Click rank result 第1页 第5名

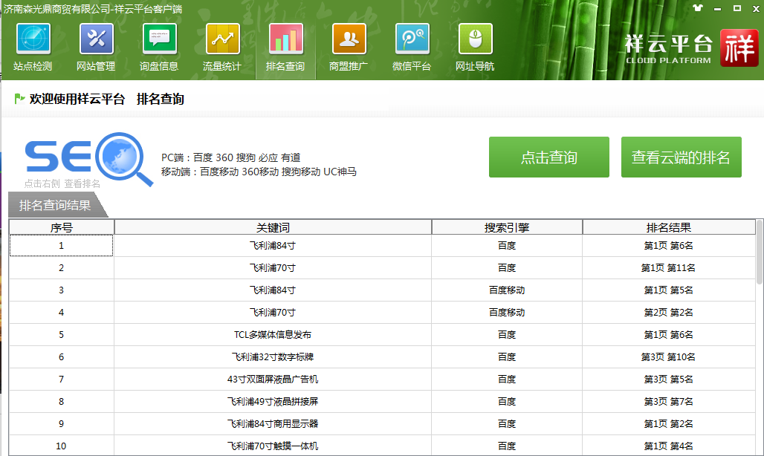coord(669,290)
